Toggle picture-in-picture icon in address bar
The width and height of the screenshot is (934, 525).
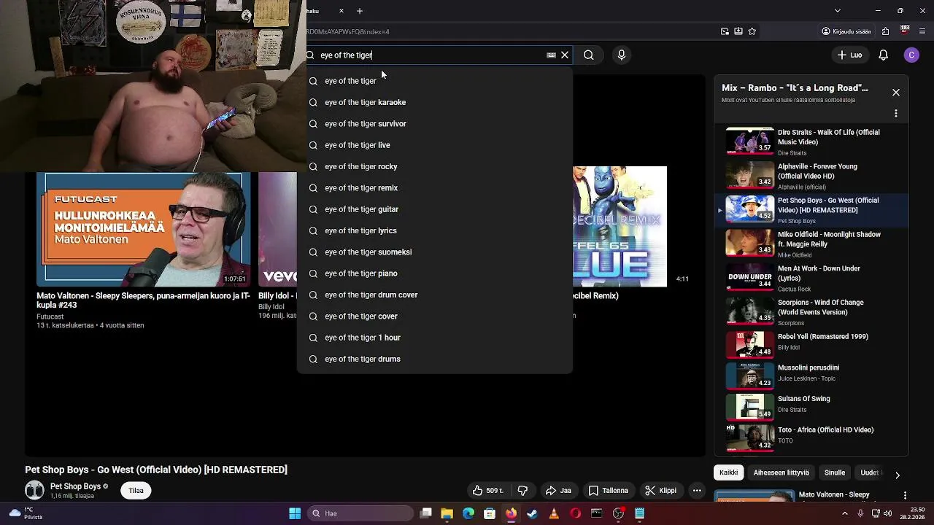[x=725, y=31]
